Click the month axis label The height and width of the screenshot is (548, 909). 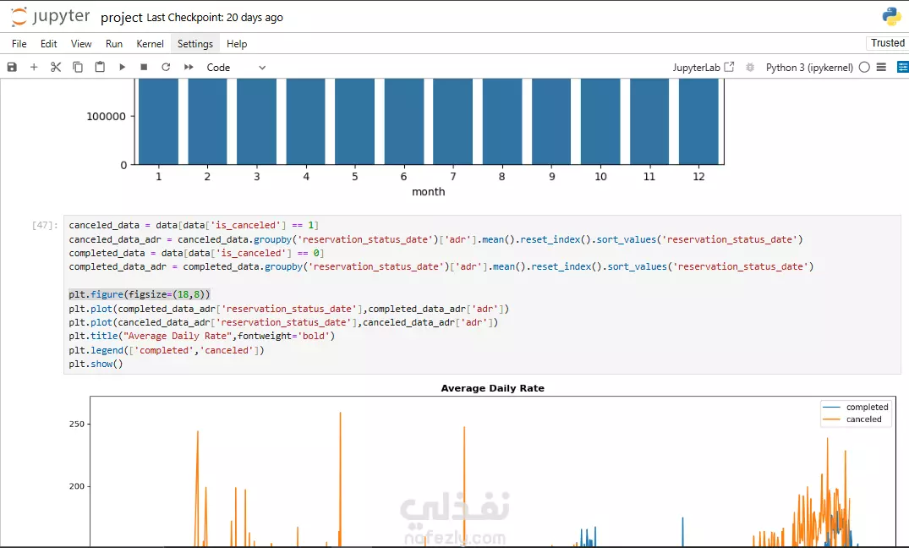(x=429, y=191)
